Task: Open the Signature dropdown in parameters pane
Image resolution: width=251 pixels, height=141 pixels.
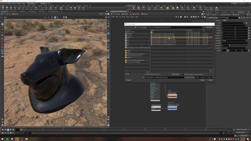Action: point(226,20)
